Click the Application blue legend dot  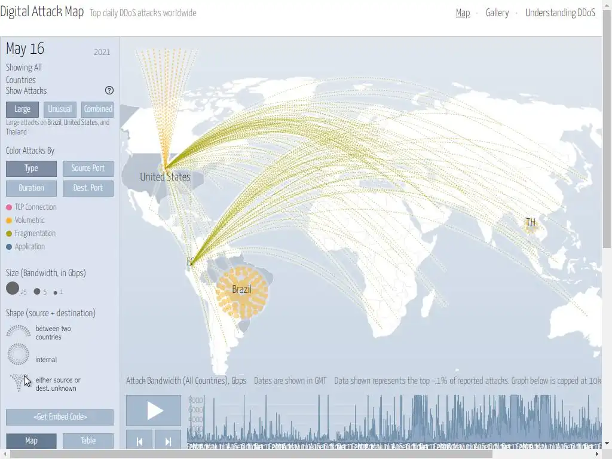point(9,247)
